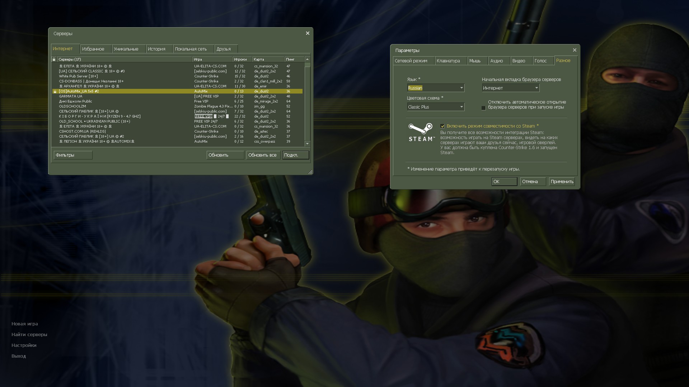Click server list scrollbar up arrow

pos(307,59)
